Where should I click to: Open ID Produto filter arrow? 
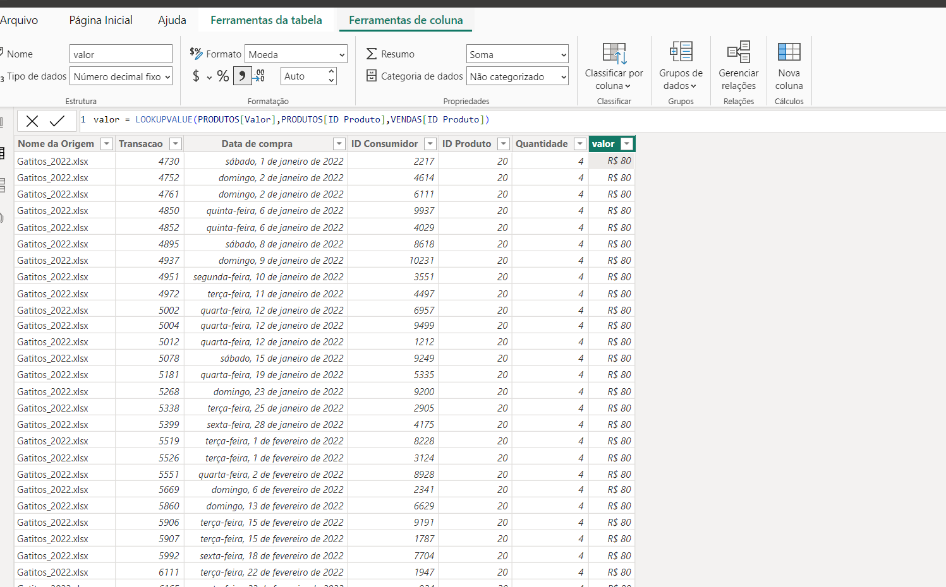coord(504,144)
